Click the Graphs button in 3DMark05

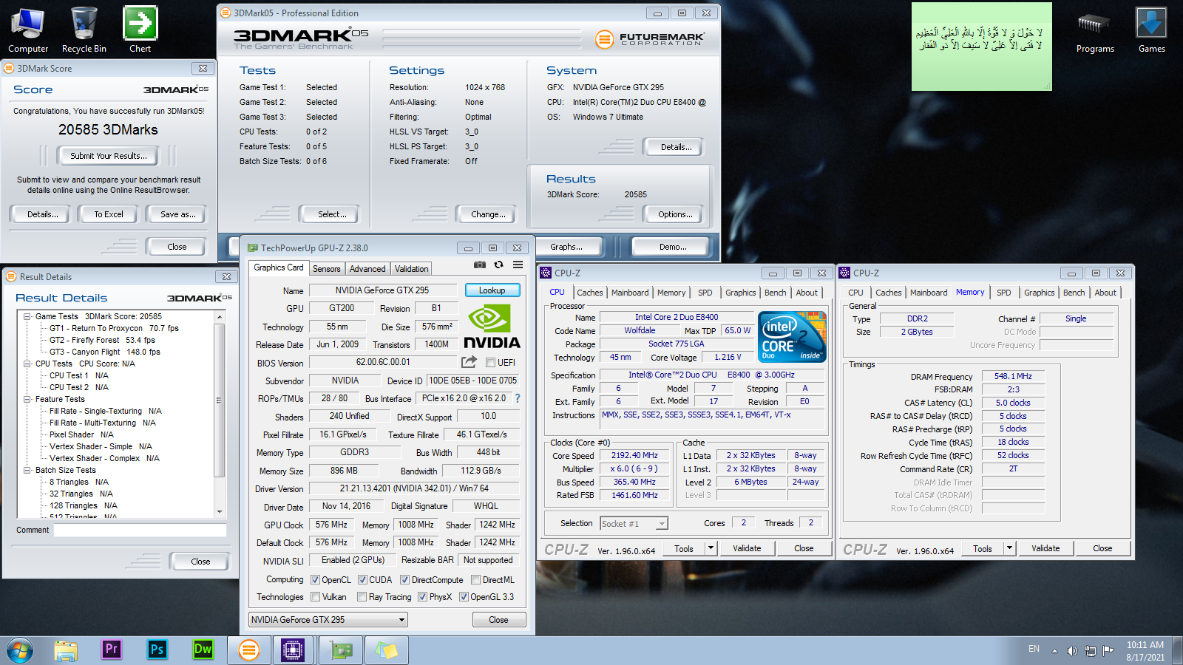(566, 247)
